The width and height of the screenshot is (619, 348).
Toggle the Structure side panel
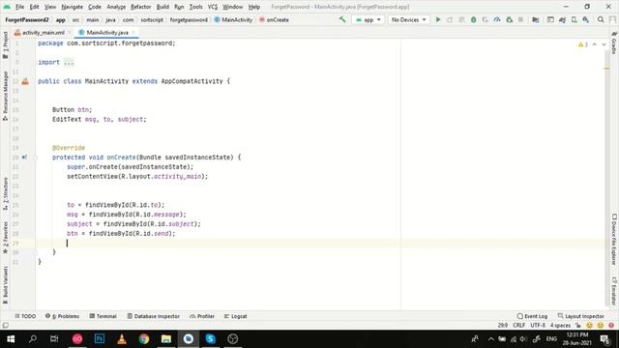point(5,193)
